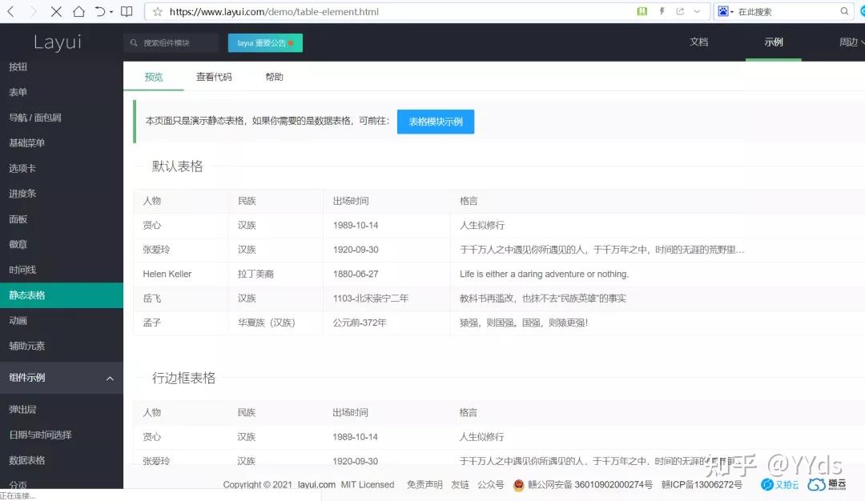Click the share icon in address bar

[680, 11]
